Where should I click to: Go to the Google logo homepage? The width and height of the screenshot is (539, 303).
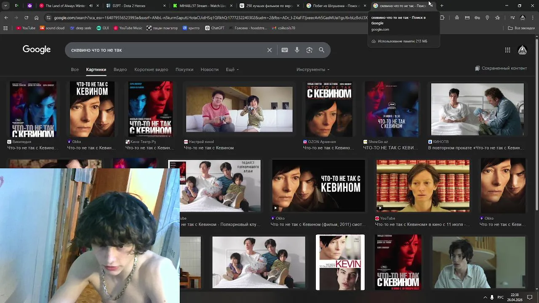pos(37,50)
